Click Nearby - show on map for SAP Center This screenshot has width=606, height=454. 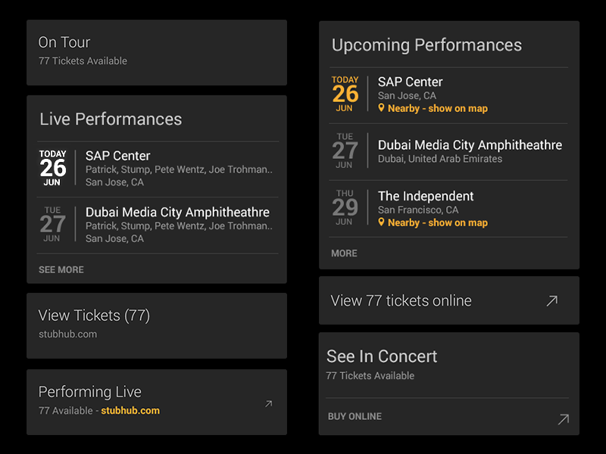point(437,108)
